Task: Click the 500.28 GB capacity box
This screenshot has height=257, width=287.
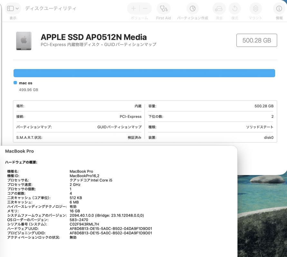Action: pos(256,40)
